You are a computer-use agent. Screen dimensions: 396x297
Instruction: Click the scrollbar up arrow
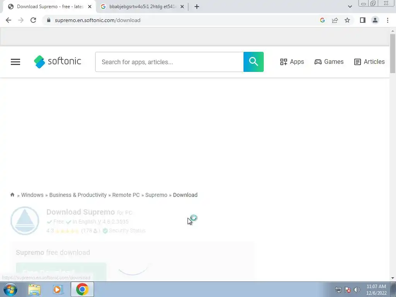pyautogui.click(x=393, y=31)
